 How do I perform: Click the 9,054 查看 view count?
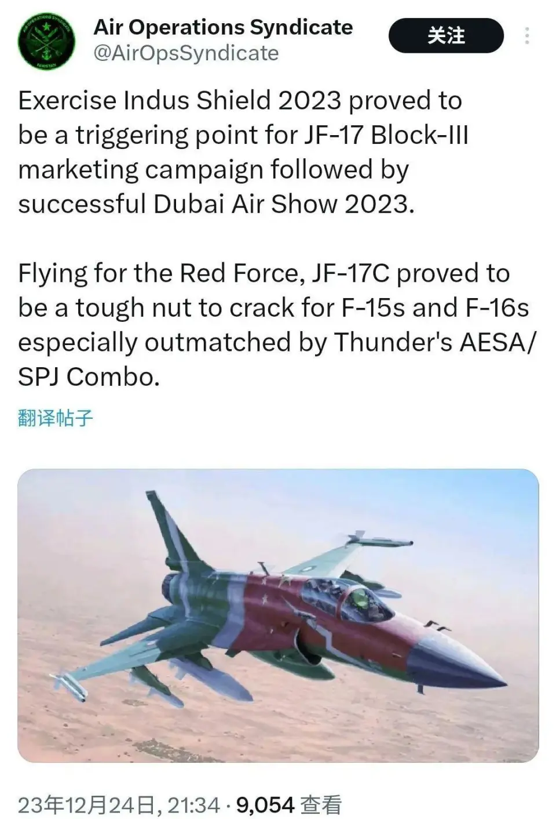click(x=288, y=805)
